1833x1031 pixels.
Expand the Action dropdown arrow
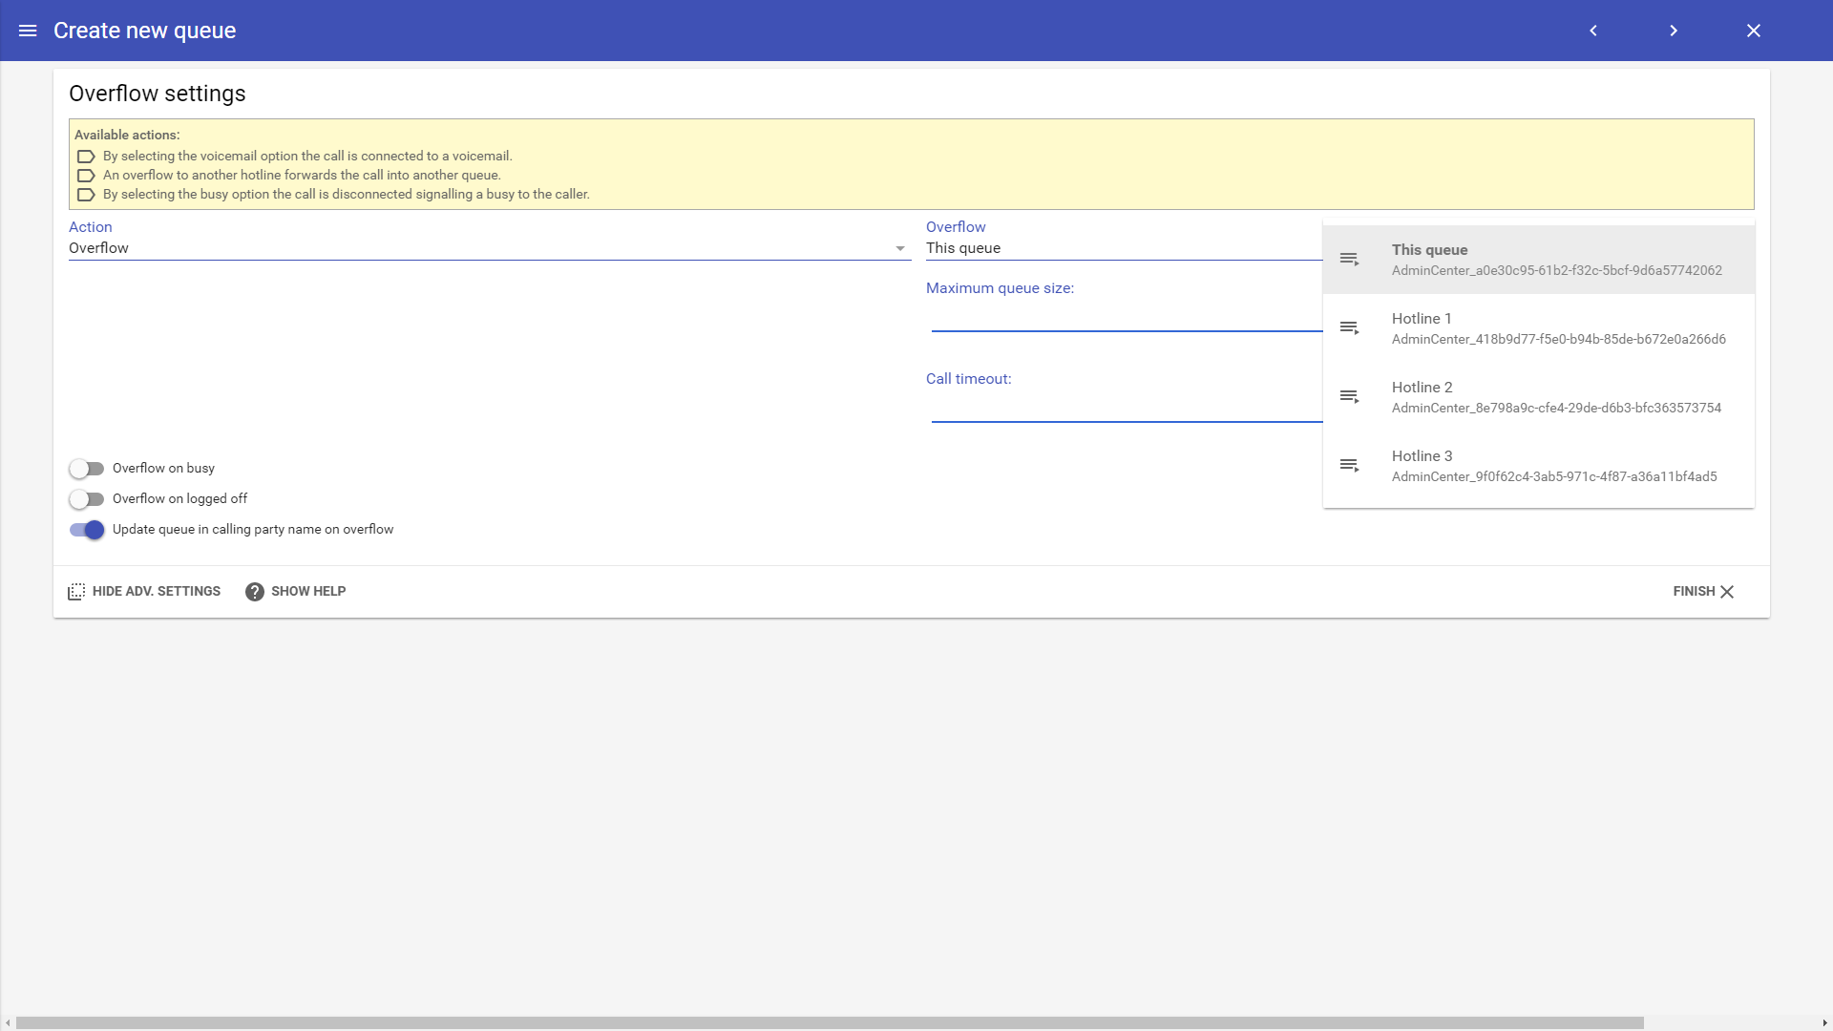coord(899,248)
